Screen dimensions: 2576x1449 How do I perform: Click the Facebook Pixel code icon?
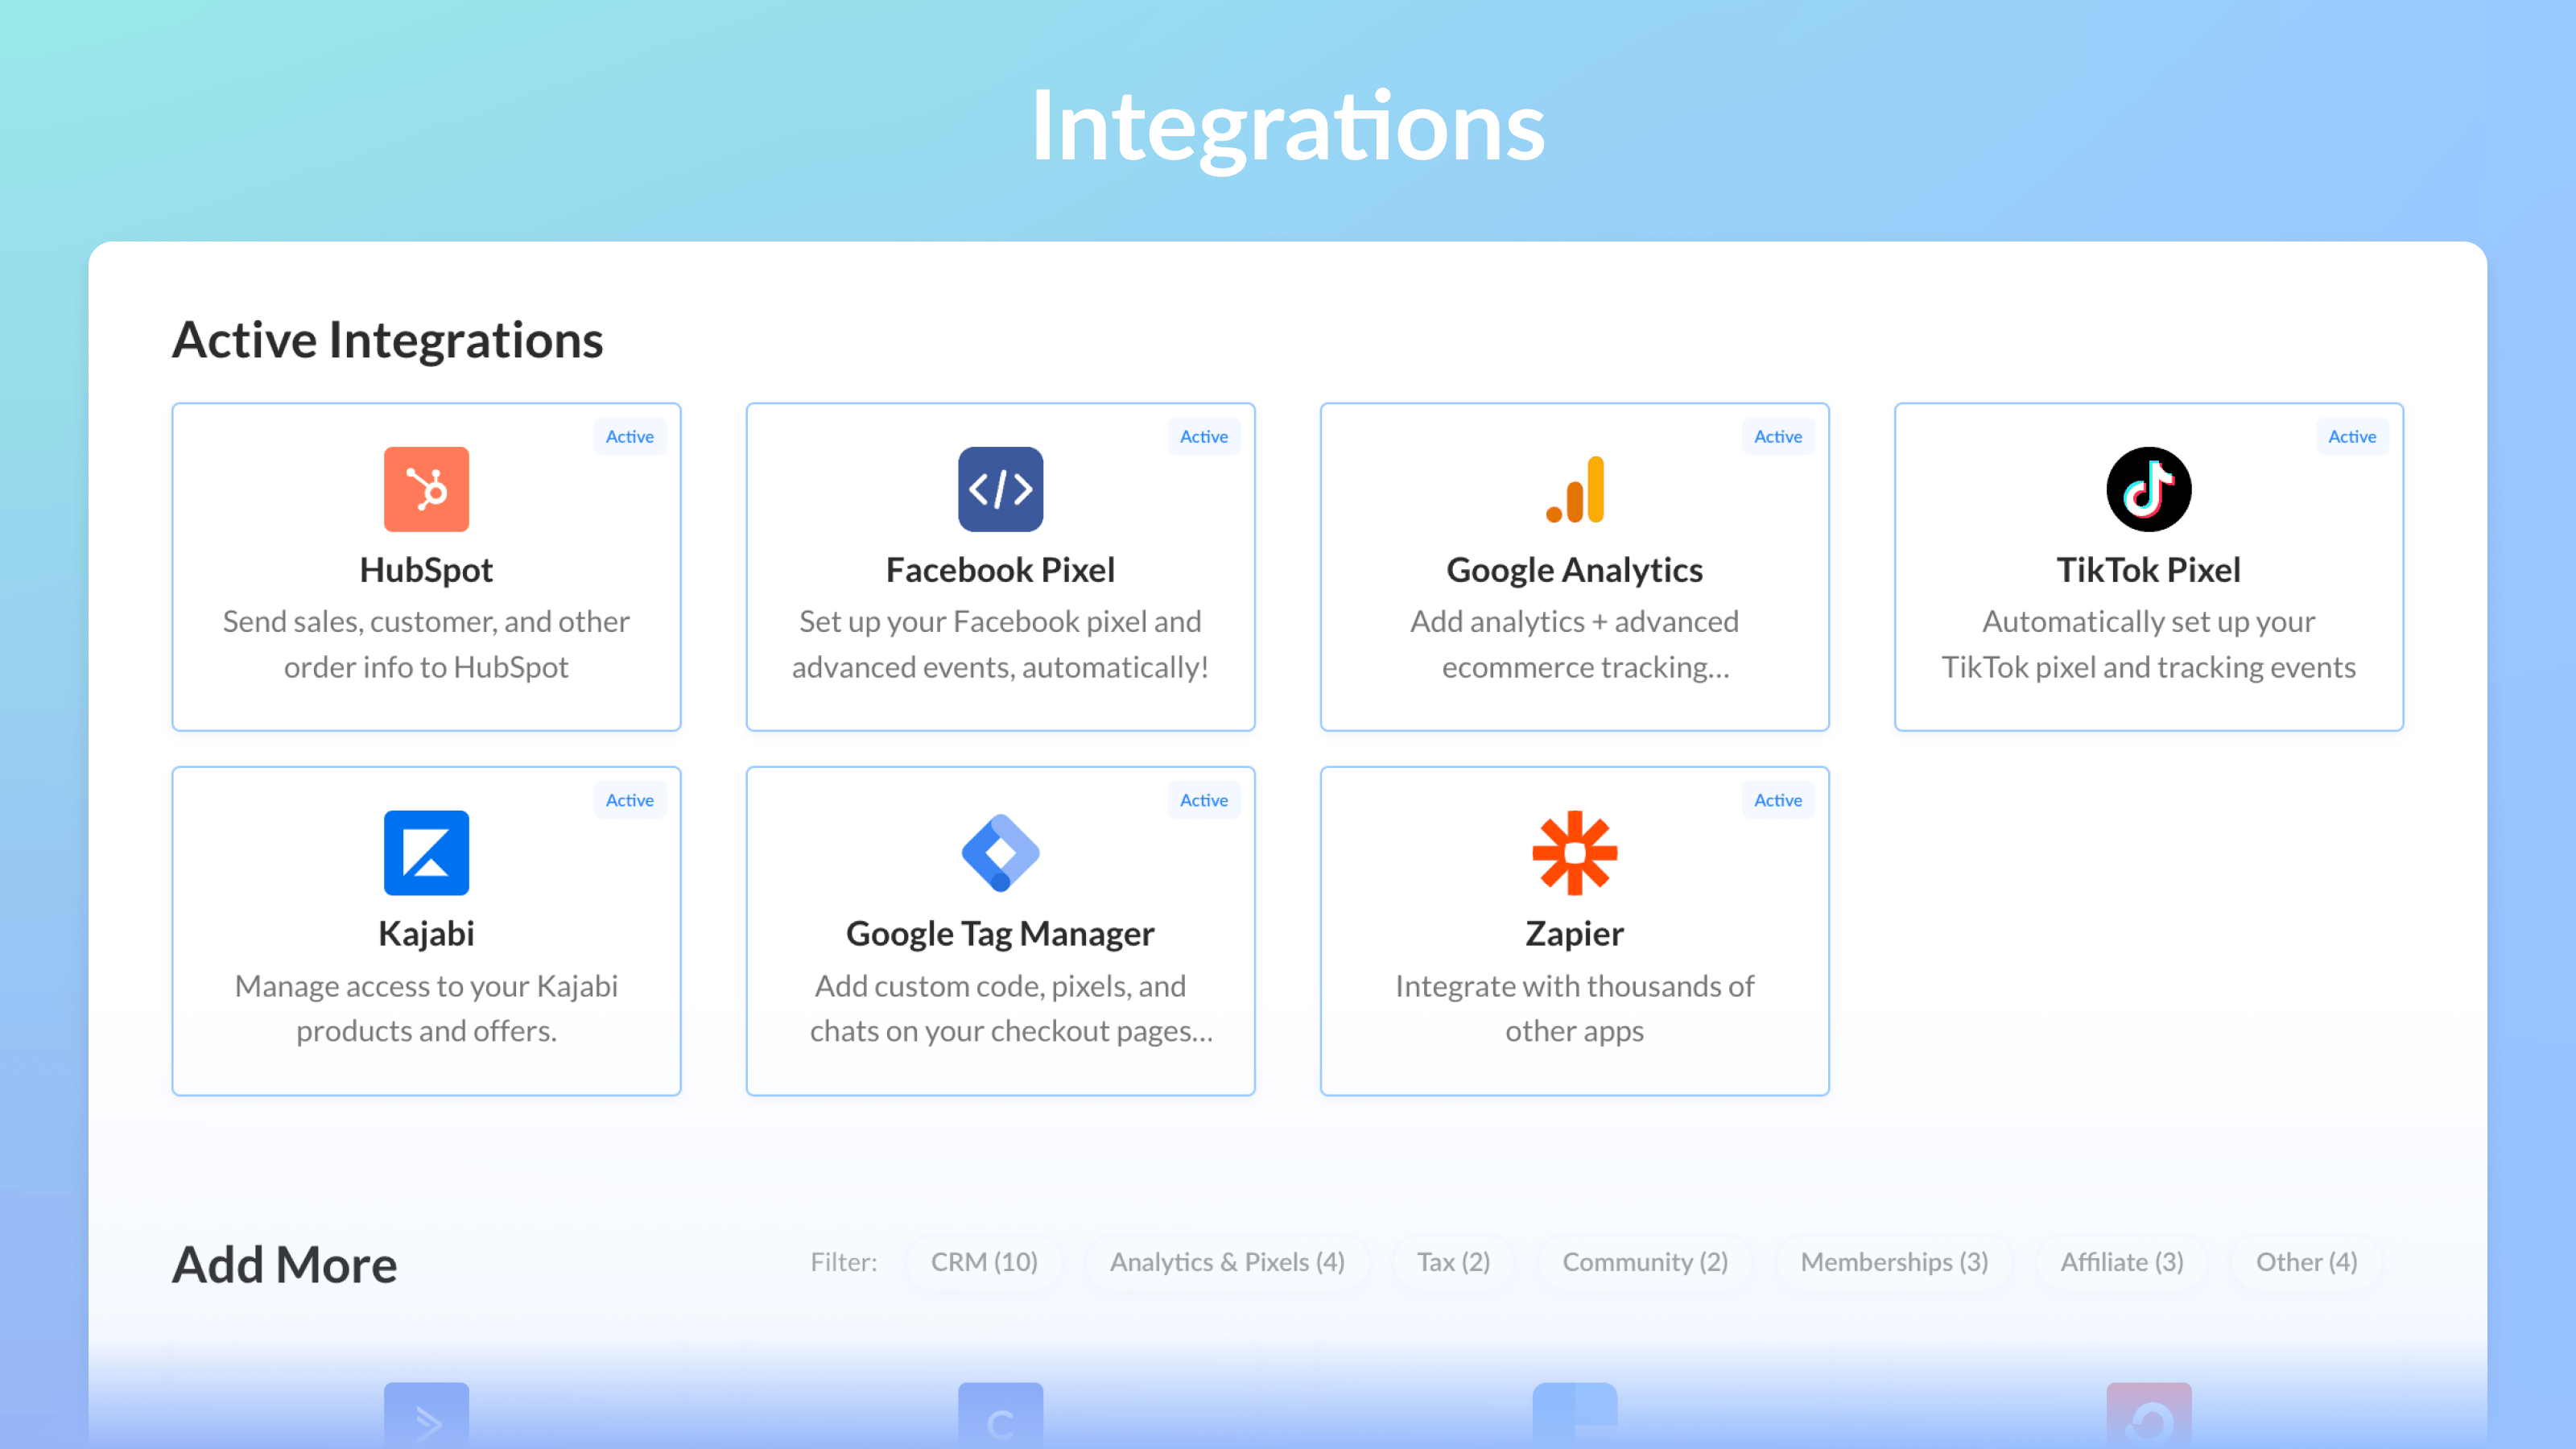click(1000, 489)
